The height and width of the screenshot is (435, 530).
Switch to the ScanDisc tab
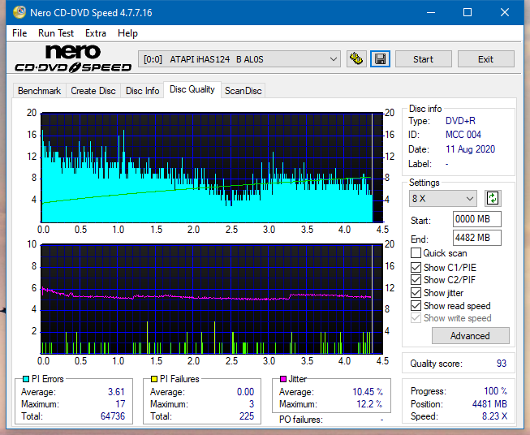(243, 91)
